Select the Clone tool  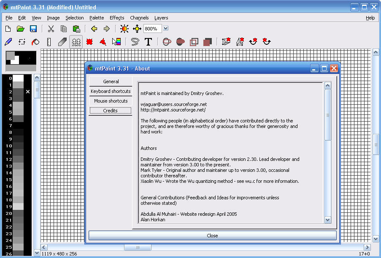(x=76, y=42)
